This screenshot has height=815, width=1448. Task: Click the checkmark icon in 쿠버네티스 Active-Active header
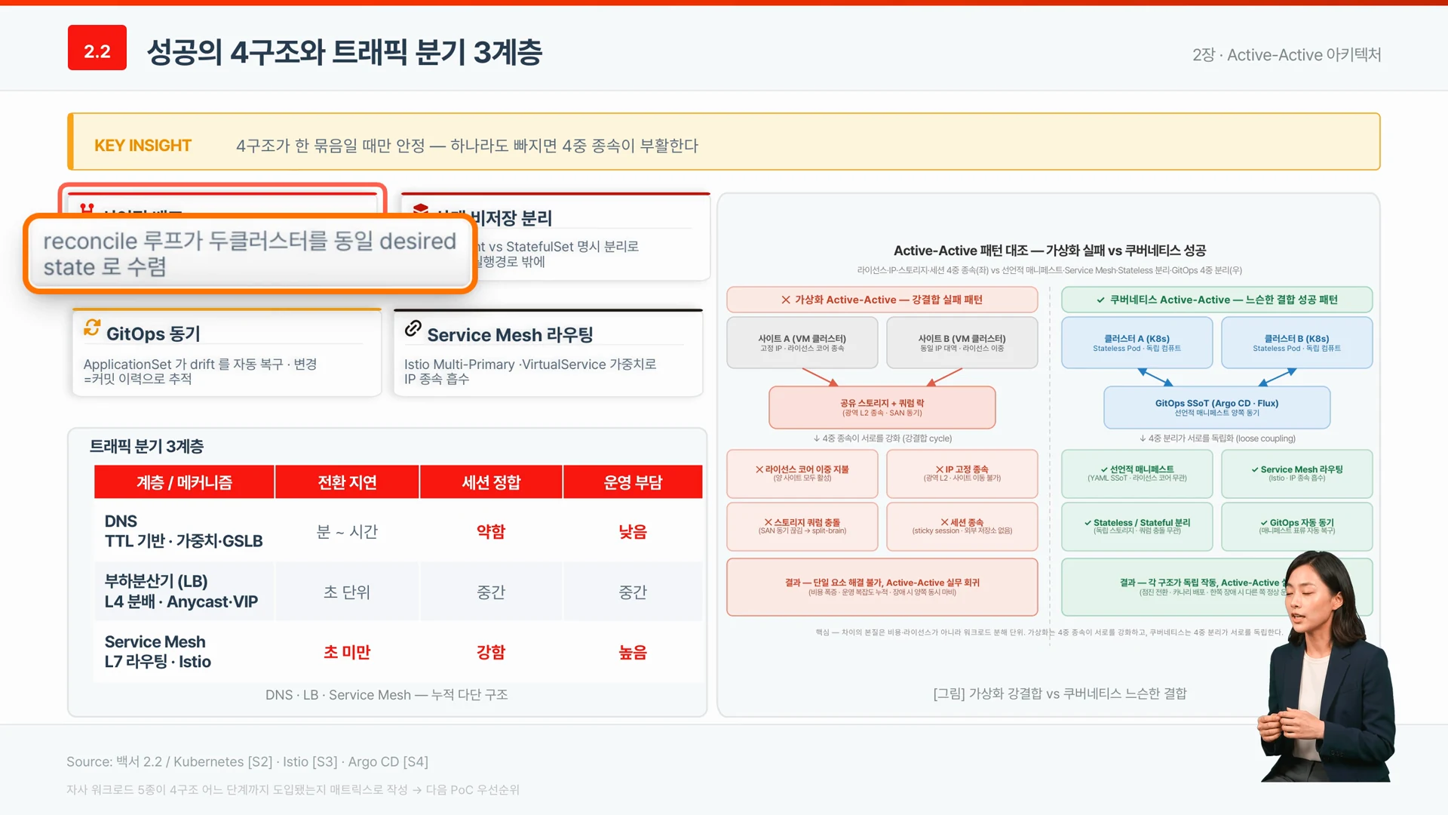(x=1100, y=300)
